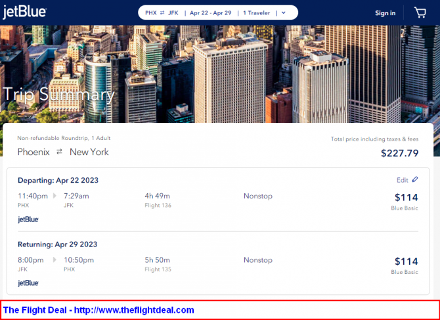The image size is (440, 320).
Task: Click Nonstop on the departing flight
Action: pos(258,196)
